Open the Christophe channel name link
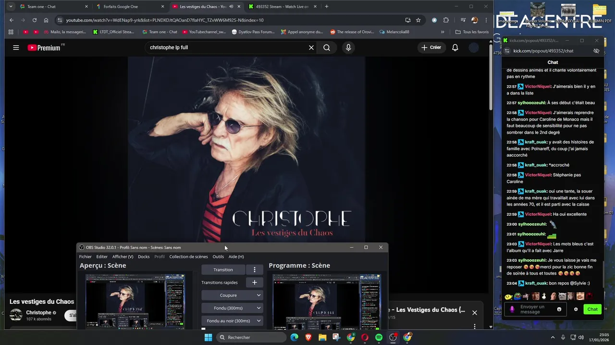The width and height of the screenshot is (615, 345). click(x=38, y=312)
